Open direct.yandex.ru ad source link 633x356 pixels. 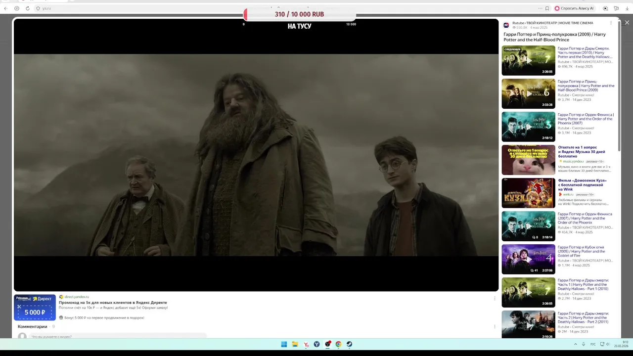click(x=77, y=297)
